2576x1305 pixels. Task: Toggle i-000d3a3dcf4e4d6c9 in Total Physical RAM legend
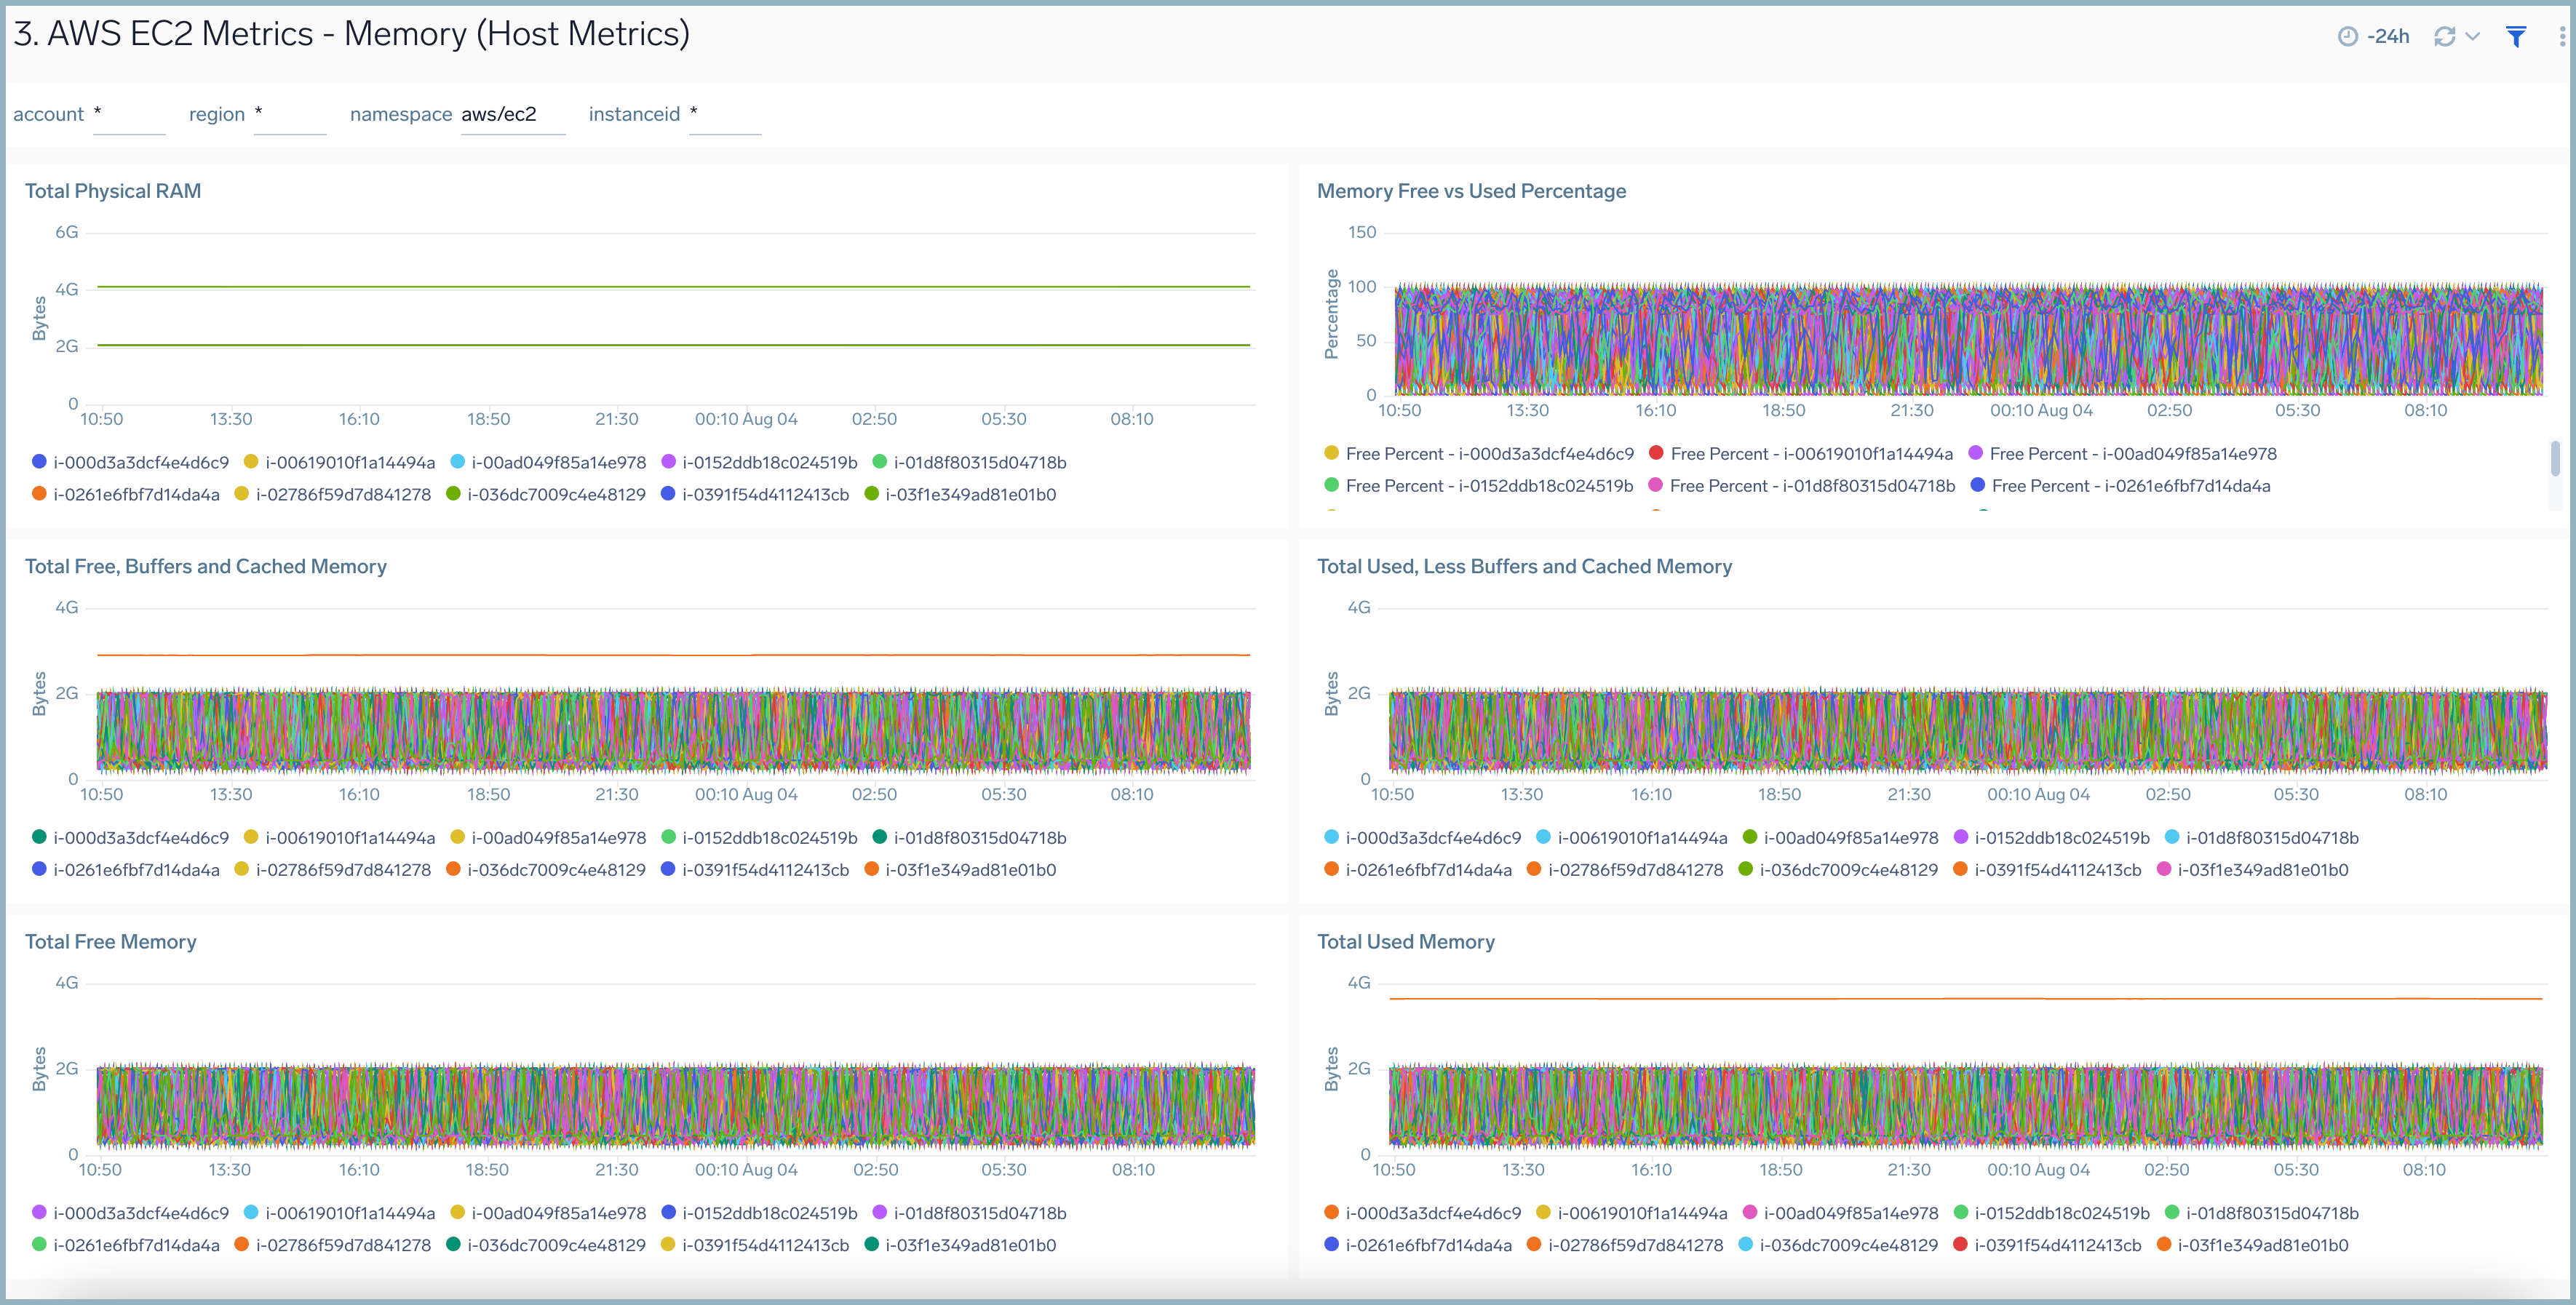142,462
